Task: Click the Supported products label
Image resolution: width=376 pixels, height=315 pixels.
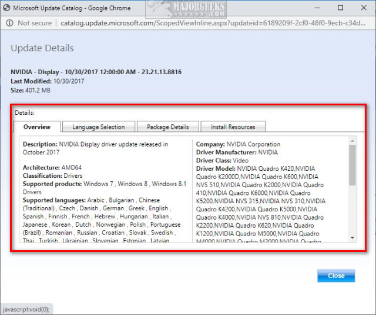Action: point(52,184)
